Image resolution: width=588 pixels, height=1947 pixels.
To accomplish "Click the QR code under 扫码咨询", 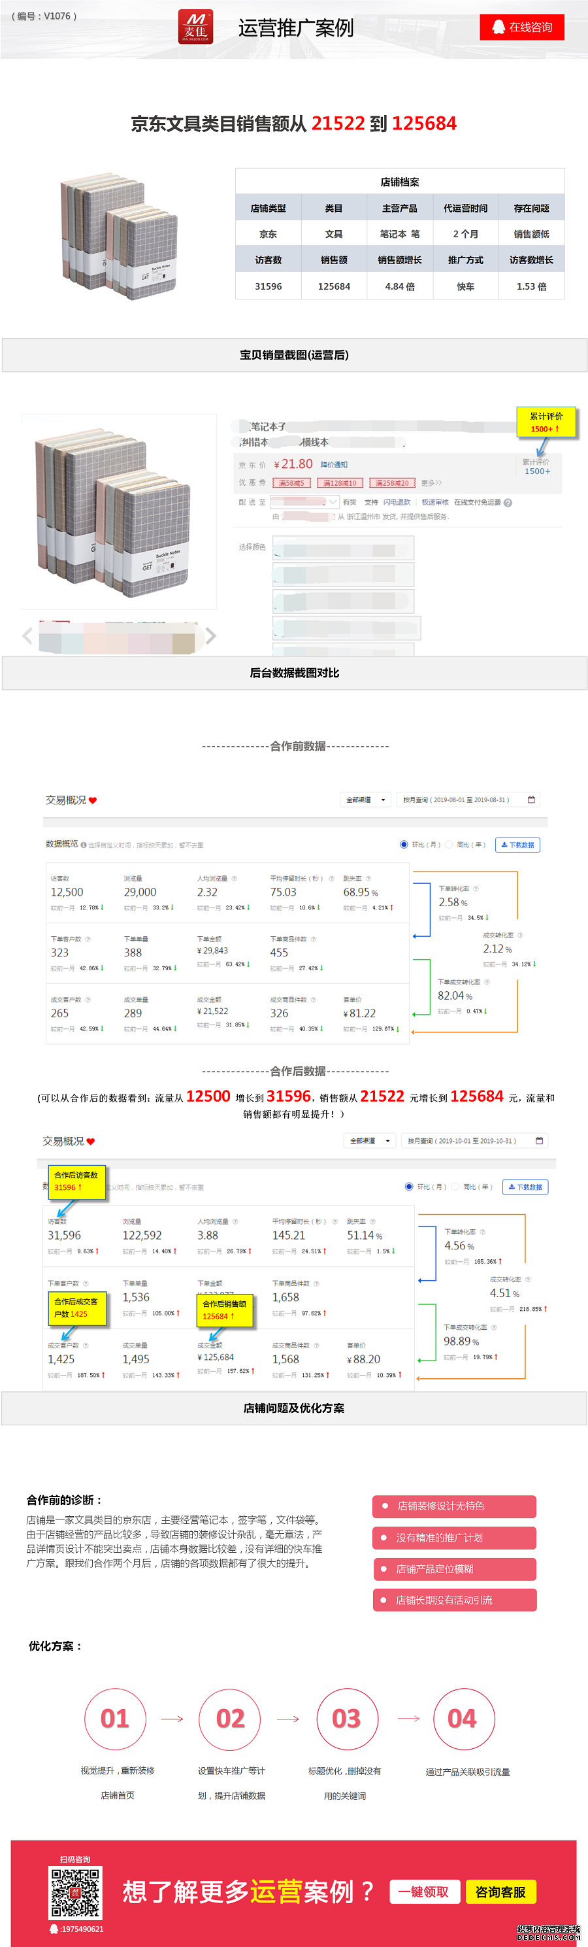I will tap(74, 1893).
